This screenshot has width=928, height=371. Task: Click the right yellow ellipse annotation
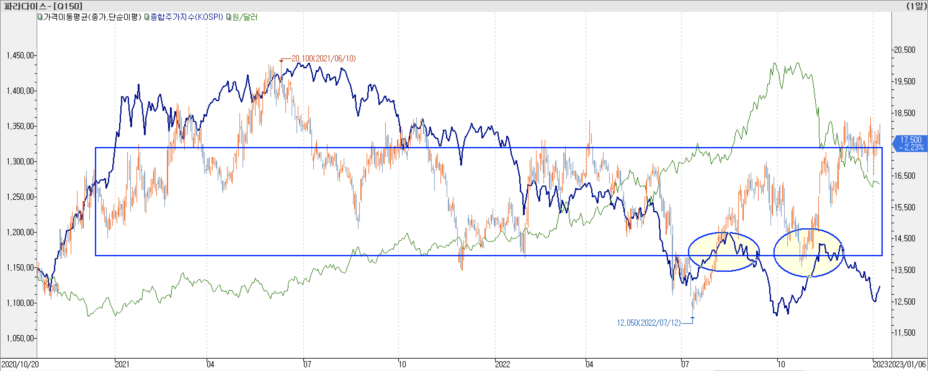pos(809,253)
